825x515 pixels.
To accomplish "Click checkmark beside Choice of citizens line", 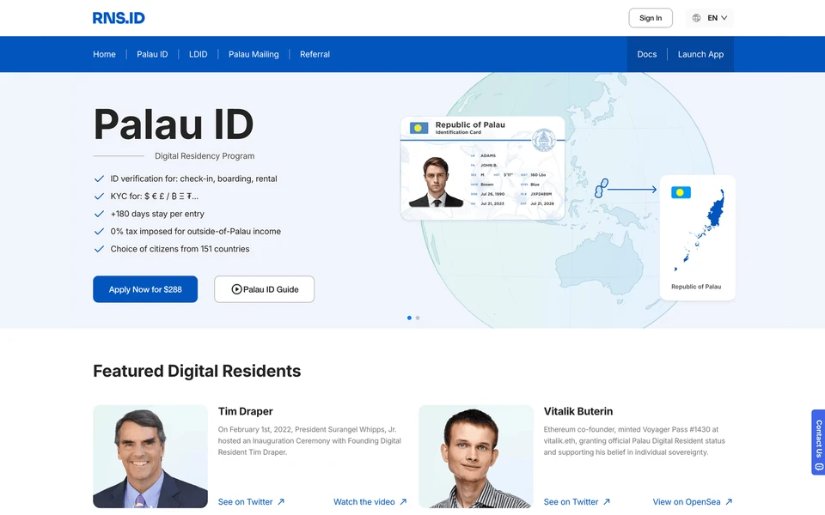I will [x=99, y=249].
